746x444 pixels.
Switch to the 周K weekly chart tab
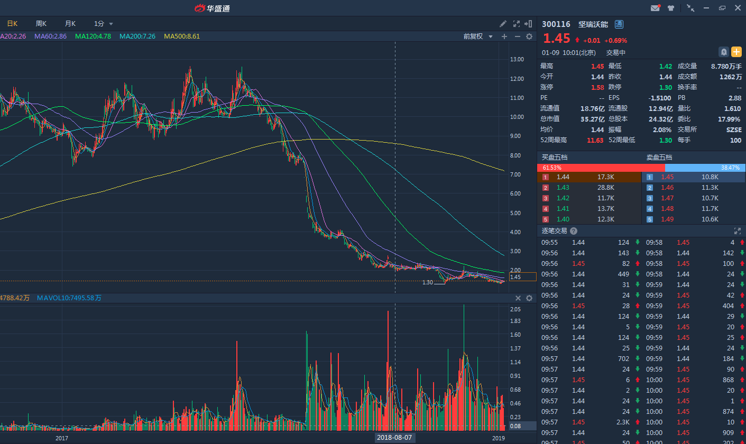[41, 24]
